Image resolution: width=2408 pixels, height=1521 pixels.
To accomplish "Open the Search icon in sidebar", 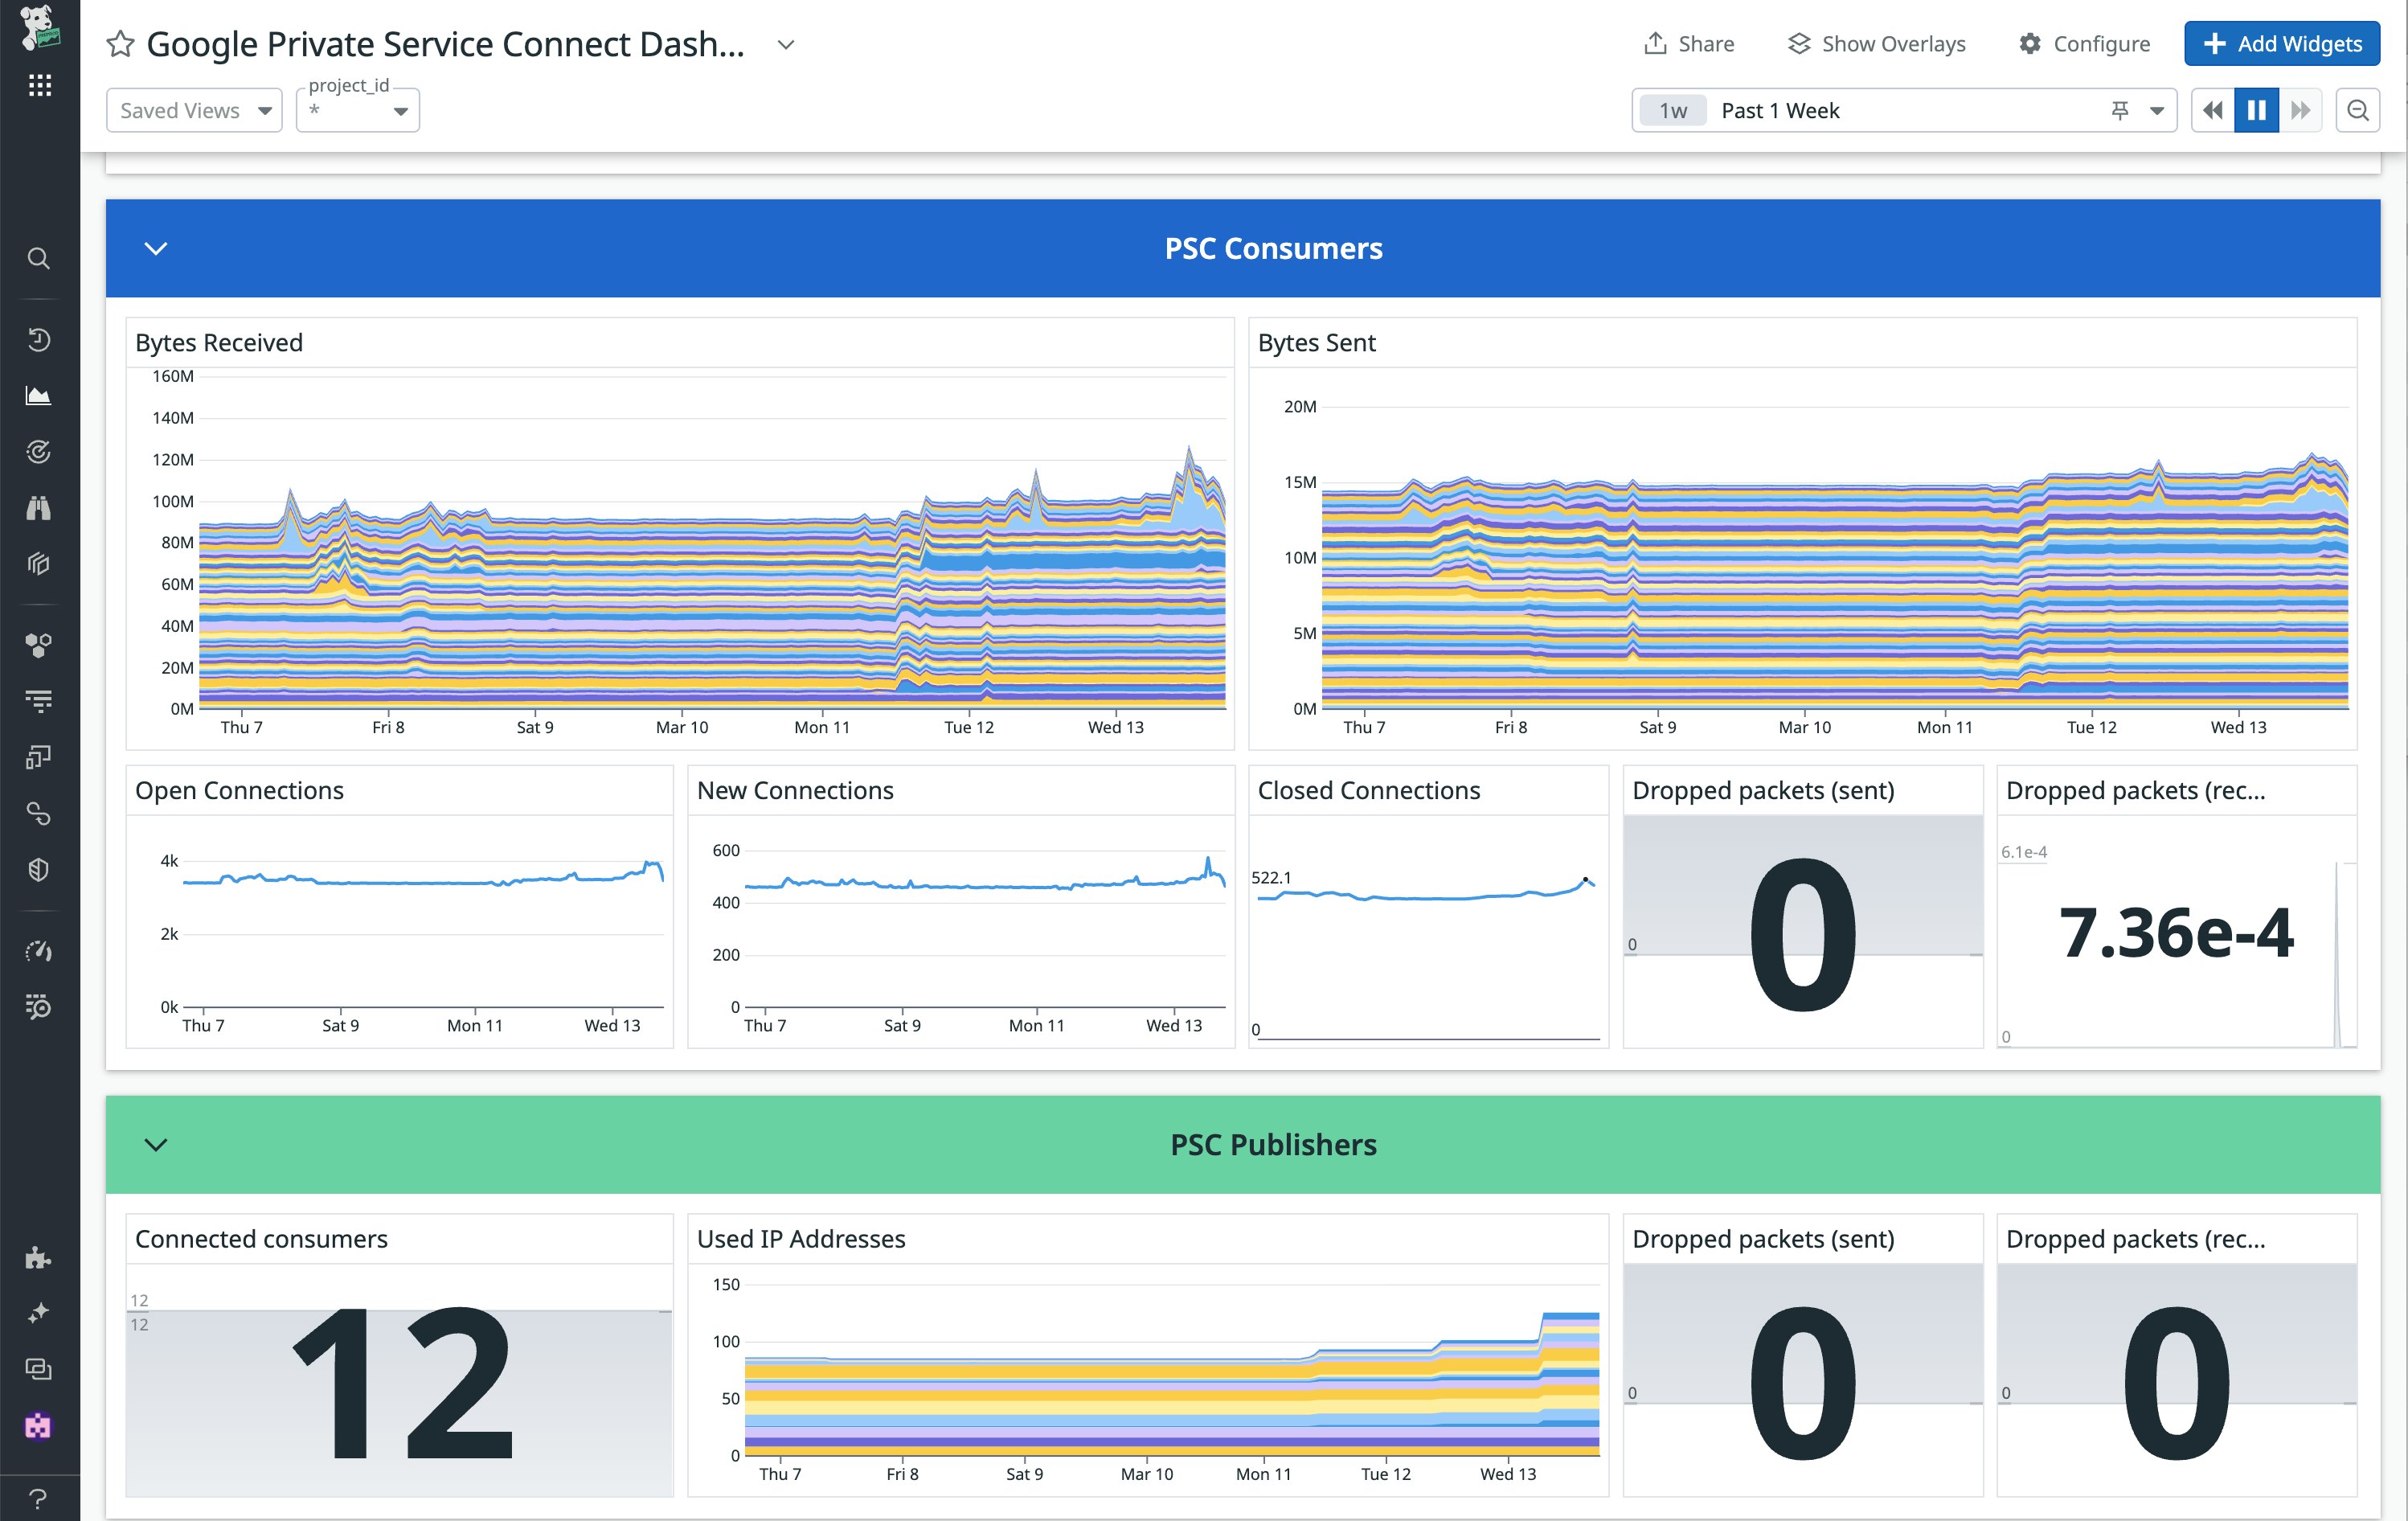I will tap(39, 258).
